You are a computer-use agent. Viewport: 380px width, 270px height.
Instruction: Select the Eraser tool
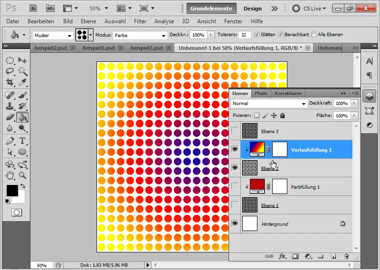pyautogui.click(x=9, y=117)
